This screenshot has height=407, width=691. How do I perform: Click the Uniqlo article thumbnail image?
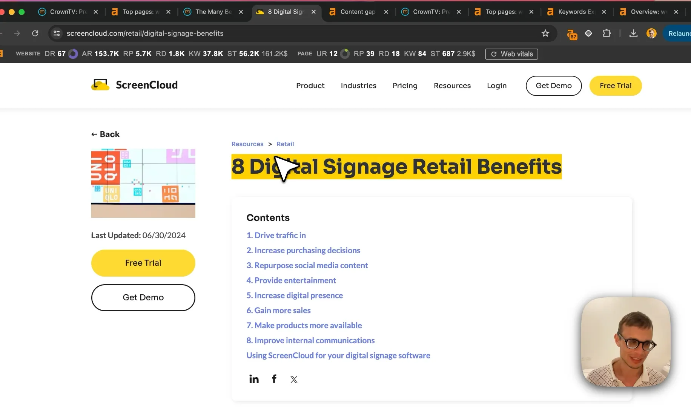(x=143, y=183)
